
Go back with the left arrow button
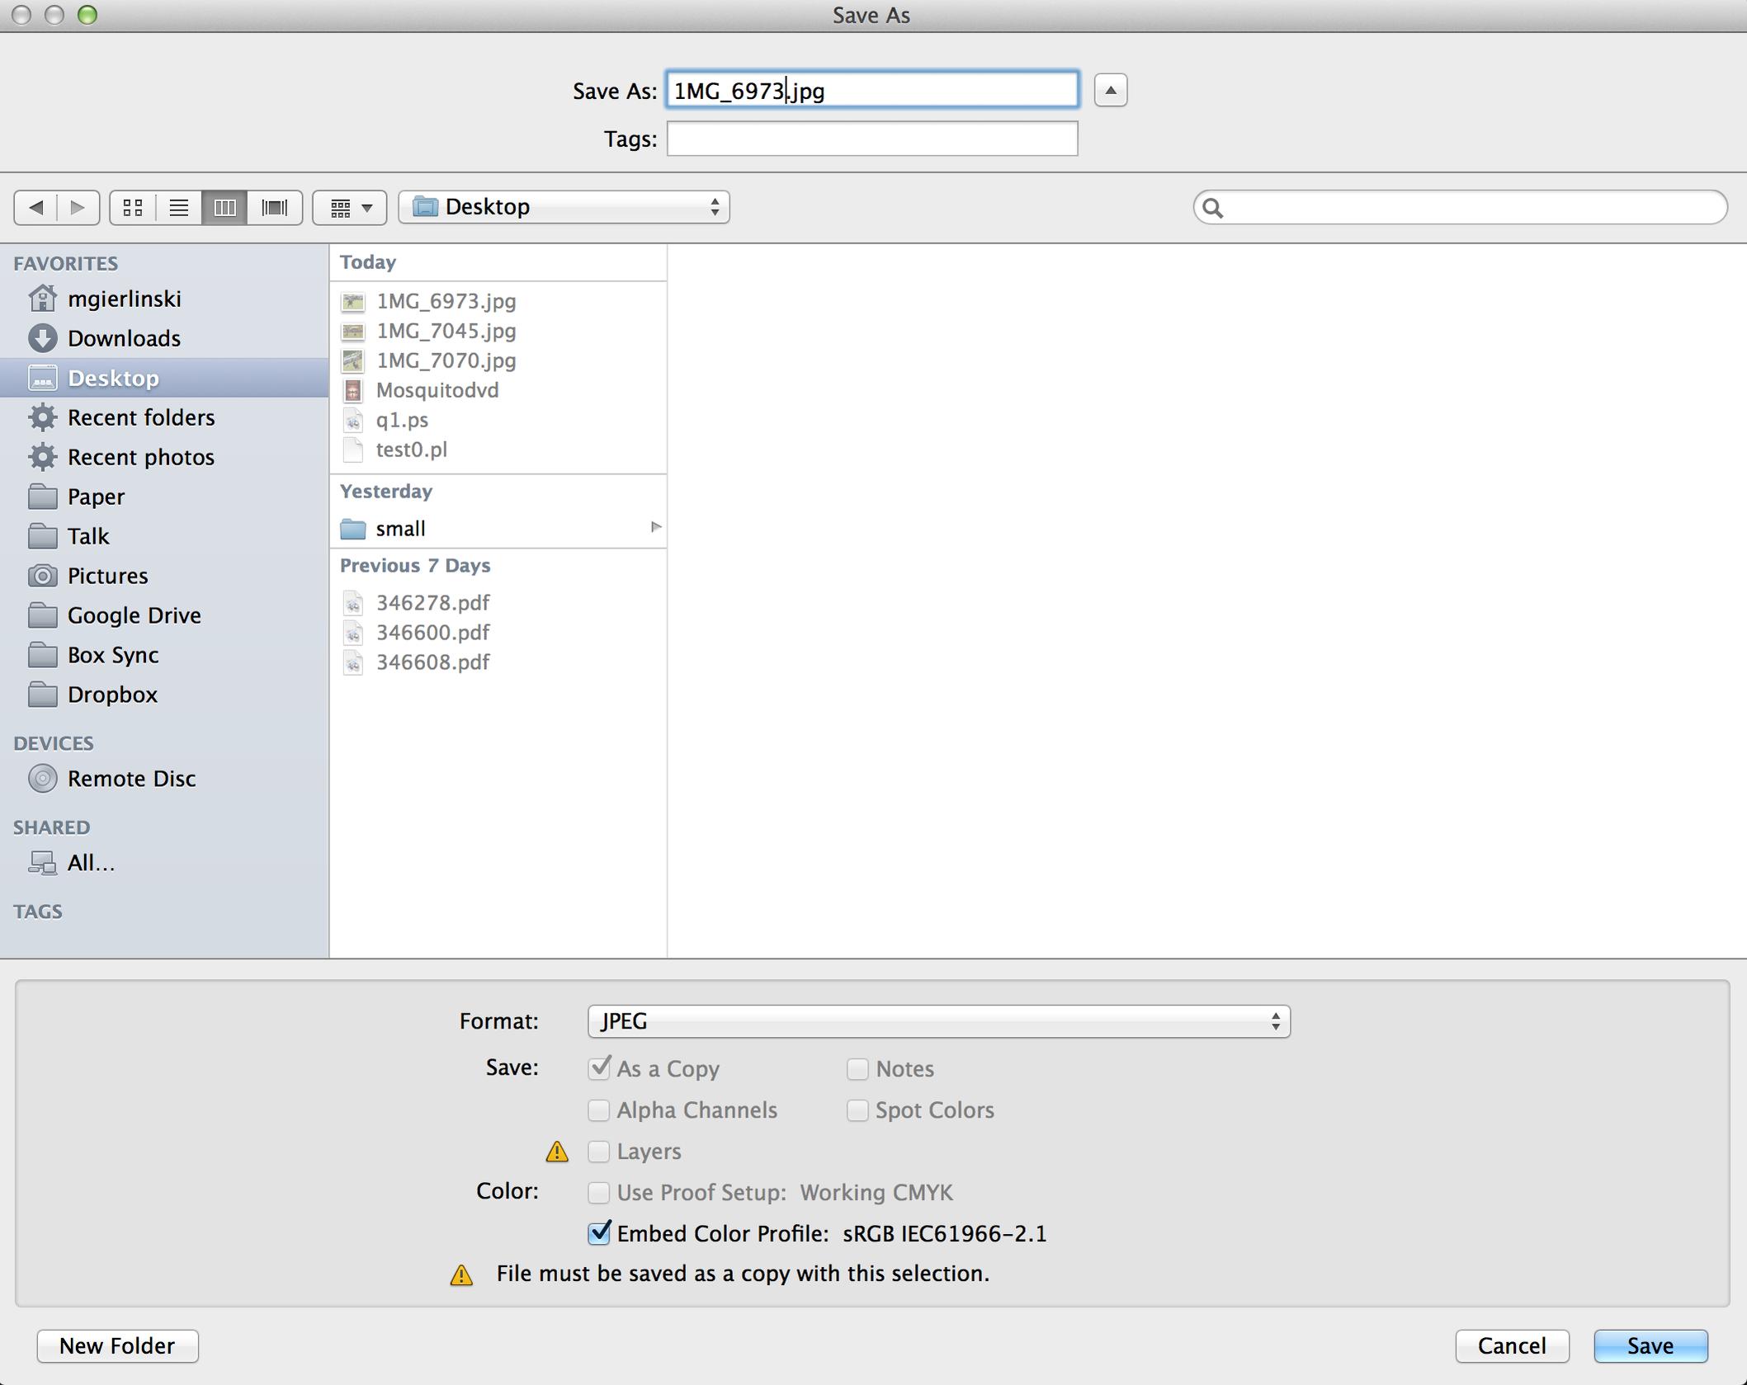tap(35, 207)
